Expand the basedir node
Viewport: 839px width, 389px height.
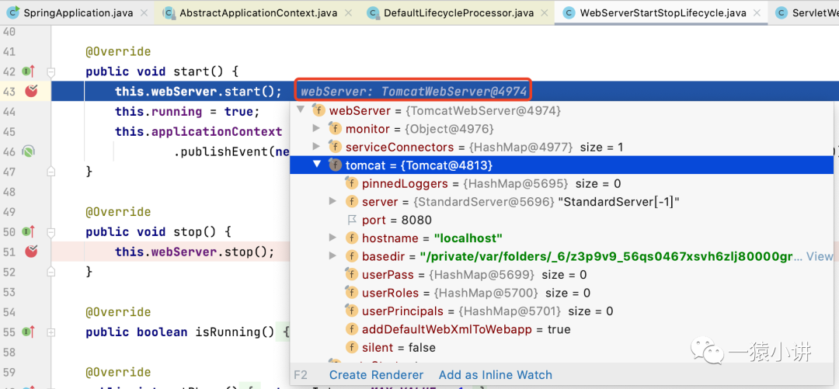[x=332, y=256]
